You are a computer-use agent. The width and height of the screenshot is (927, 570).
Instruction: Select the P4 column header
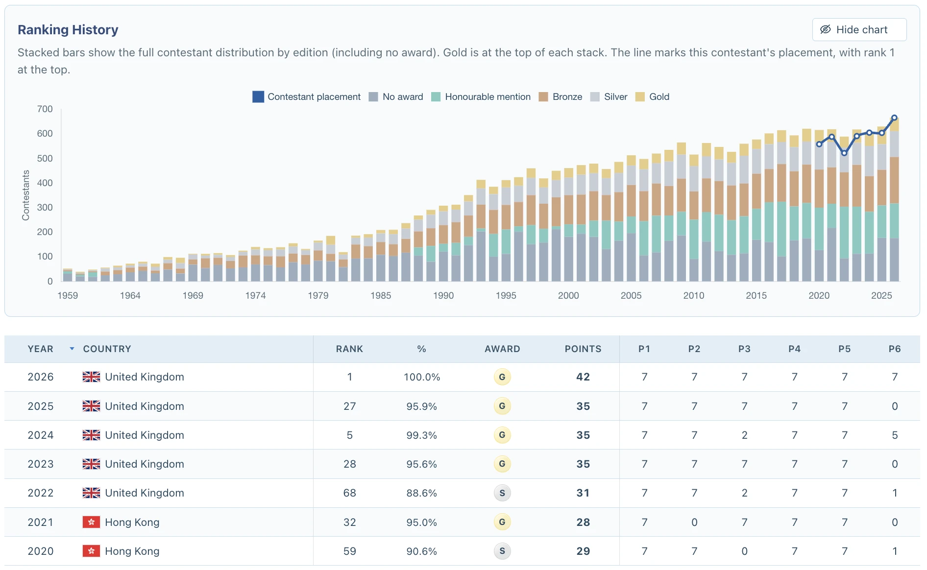click(x=794, y=349)
